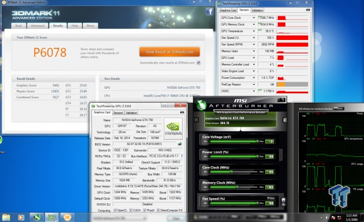Viewport: 364px width, 222px height.
Task: Click the Fan Speed slider in Afterburner
Action: tap(234, 203)
